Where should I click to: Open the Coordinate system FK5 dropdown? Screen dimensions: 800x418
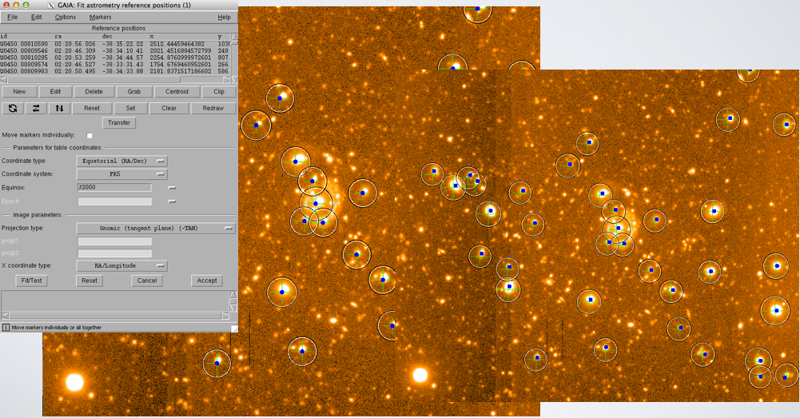tap(121, 174)
